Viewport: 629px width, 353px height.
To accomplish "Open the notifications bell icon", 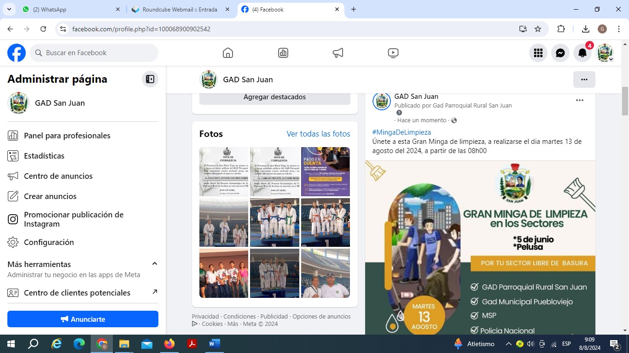I will (x=582, y=53).
